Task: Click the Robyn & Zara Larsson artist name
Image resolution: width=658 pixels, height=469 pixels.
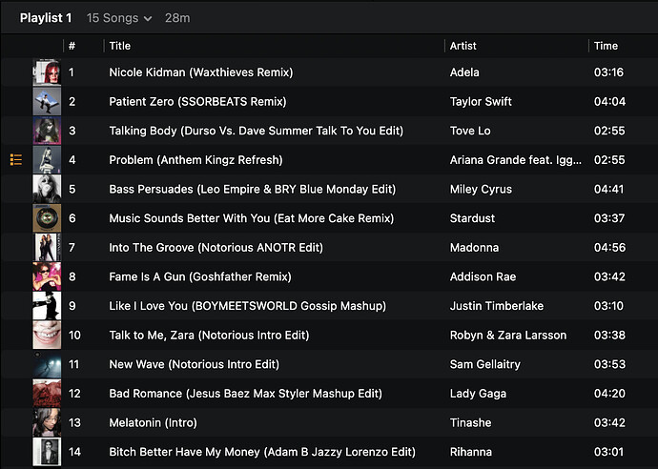Action: coord(507,336)
